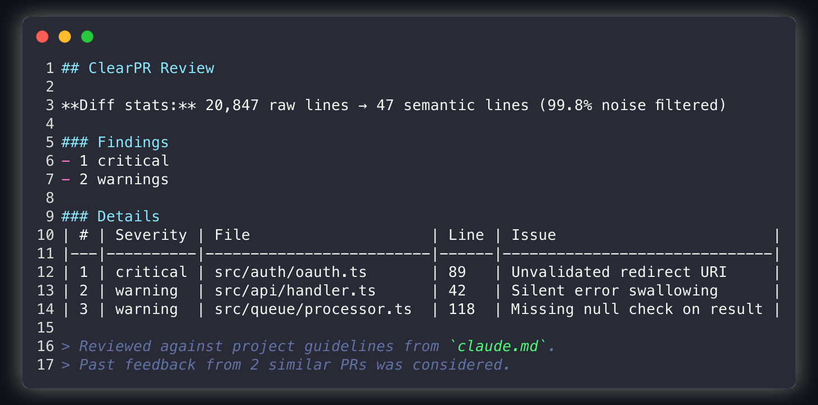This screenshot has width=818, height=405.
Task: Click the Findings heading on line 5
Action: coord(133,143)
